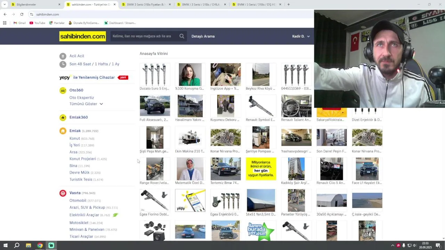Open Konut Projeleri category
445x250 pixels.
pyautogui.click(x=83, y=159)
